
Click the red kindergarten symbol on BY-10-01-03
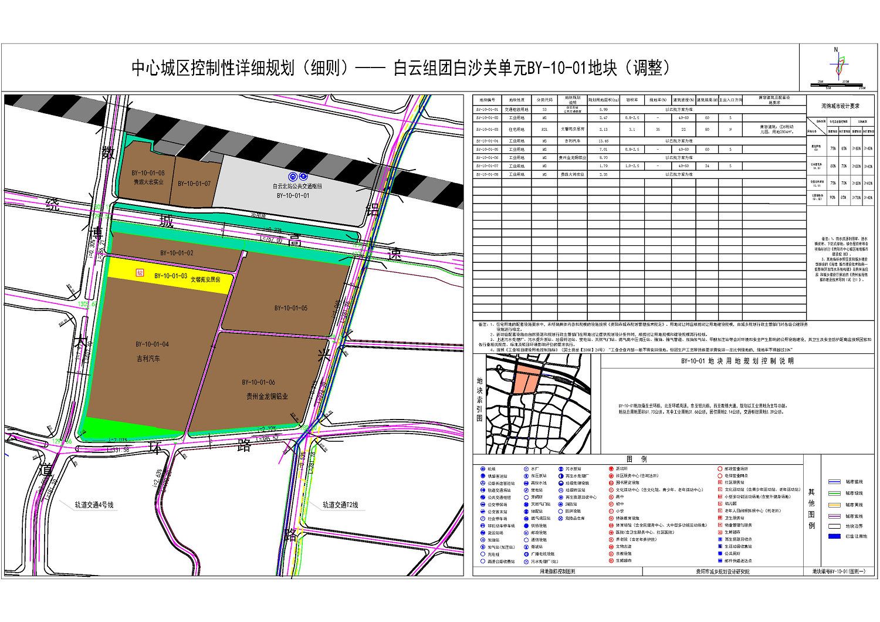140,273
